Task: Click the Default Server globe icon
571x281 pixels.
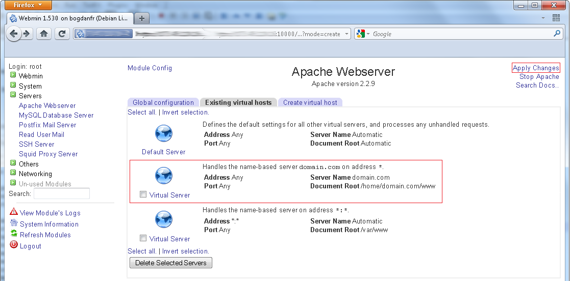Action: tap(164, 134)
